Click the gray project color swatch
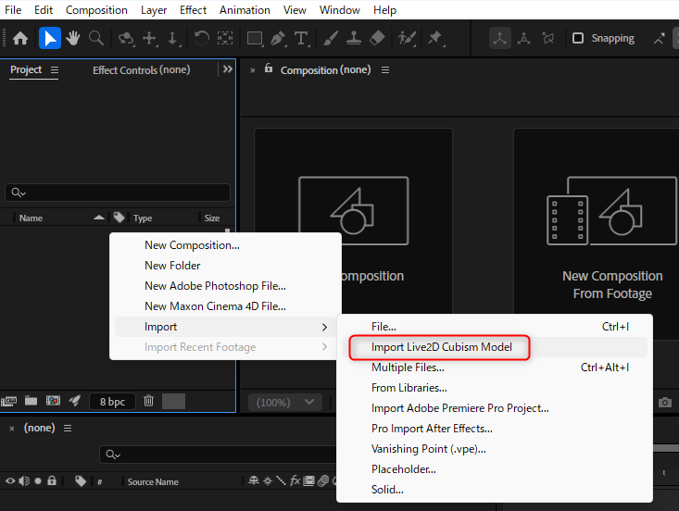The image size is (679, 511). click(x=173, y=401)
